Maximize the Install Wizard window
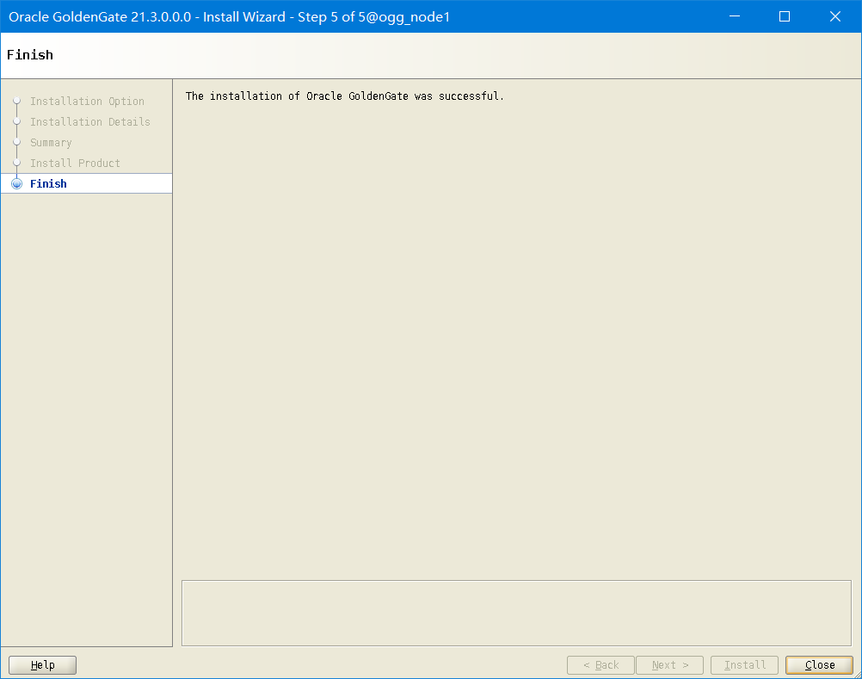 [785, 16]
